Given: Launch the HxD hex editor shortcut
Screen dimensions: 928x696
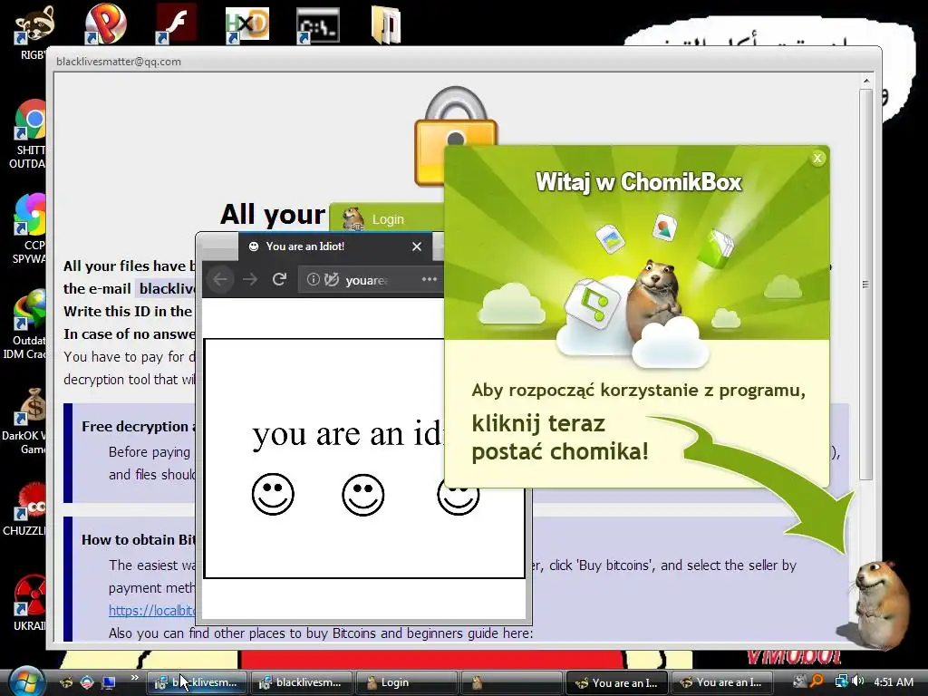Looking at the screenshot, I should pyautogui.click(x=246, y=24).
